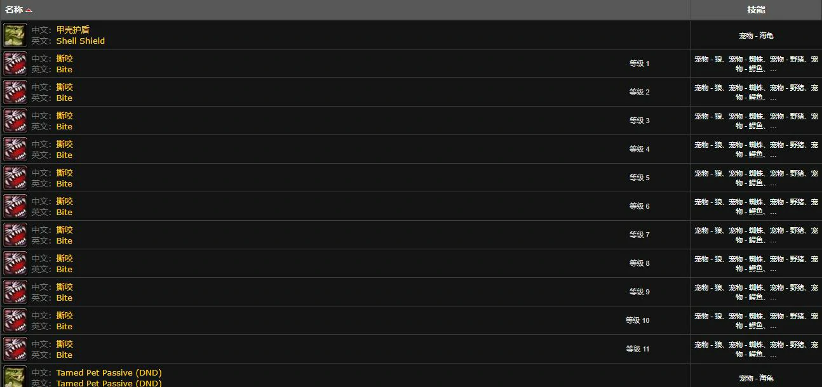
Task: Open the 甲壳护盾 spell link
Action: tap(72, 30)
